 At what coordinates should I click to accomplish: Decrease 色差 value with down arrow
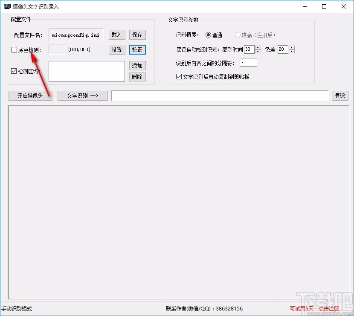click(292, 52)
